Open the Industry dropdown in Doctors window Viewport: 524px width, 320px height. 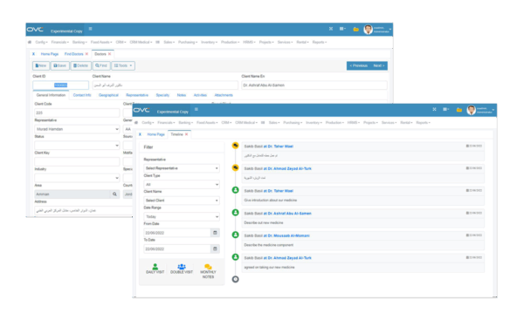[x=77, y=178]
